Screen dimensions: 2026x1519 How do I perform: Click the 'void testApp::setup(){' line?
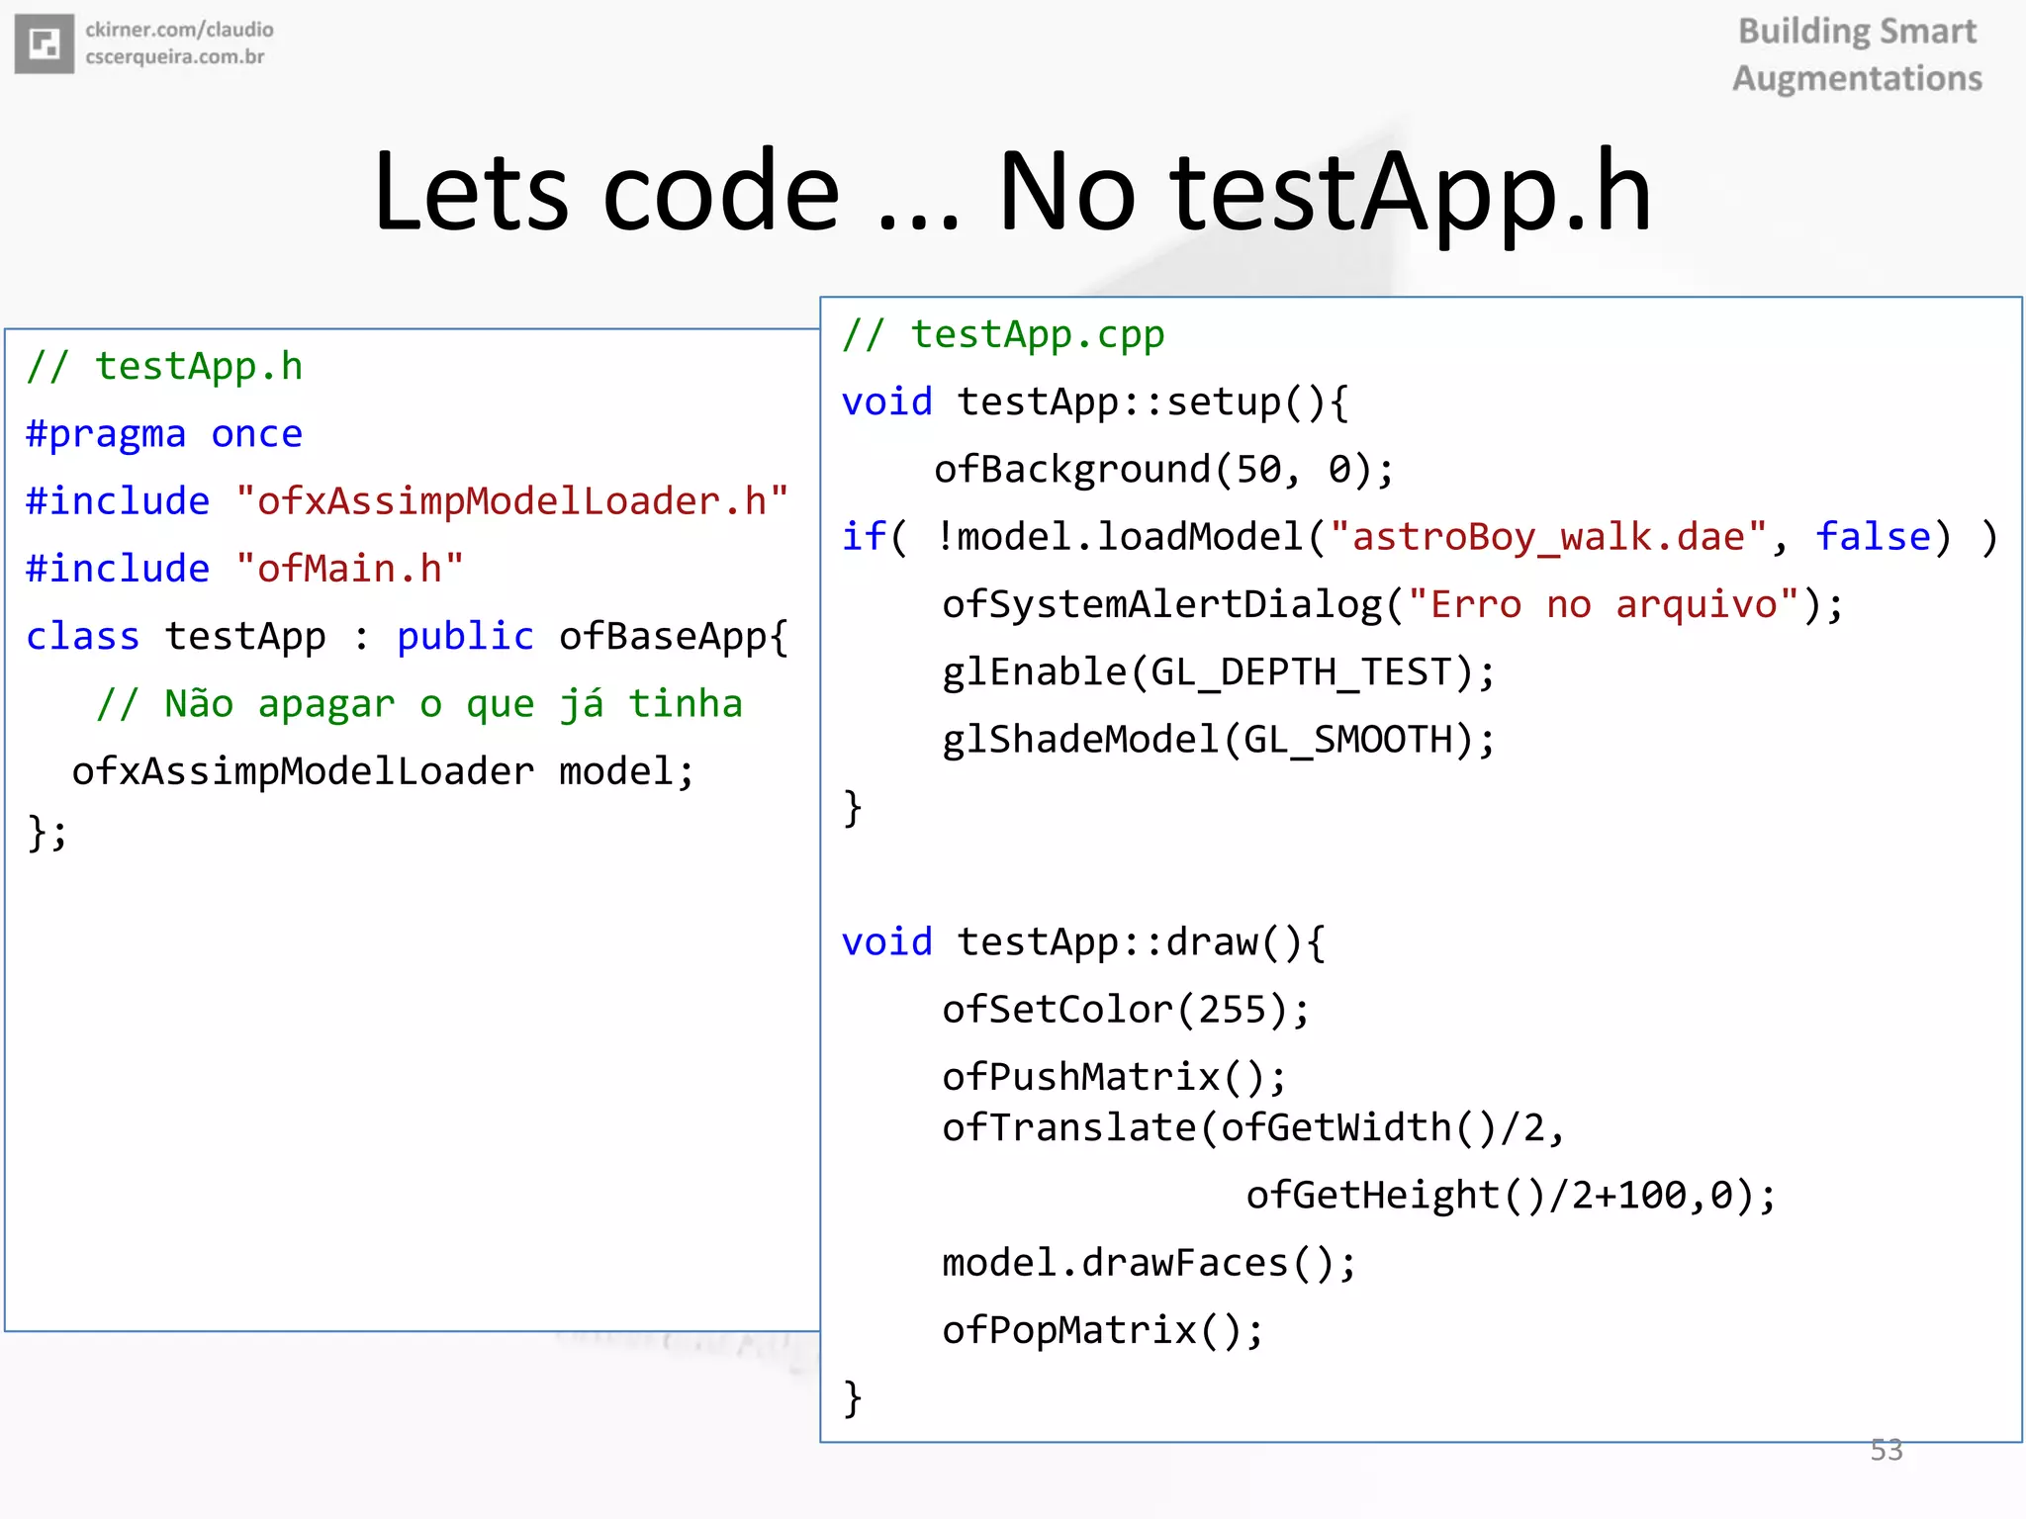1095,402
